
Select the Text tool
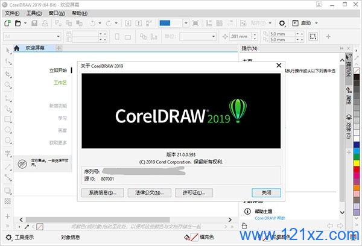point(8,153)
